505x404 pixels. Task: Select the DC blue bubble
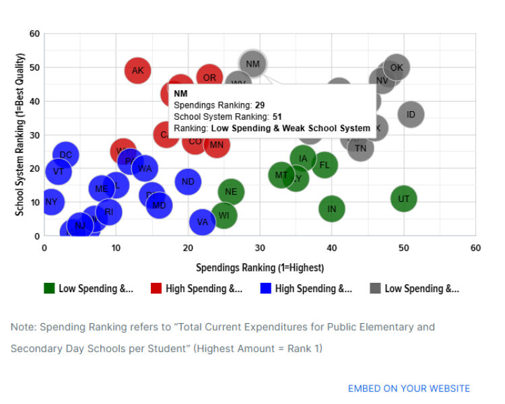click(66, 155)
